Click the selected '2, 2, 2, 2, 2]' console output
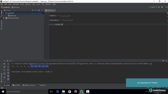This screenshot has height=94, width=168. (x=39, y=66)
